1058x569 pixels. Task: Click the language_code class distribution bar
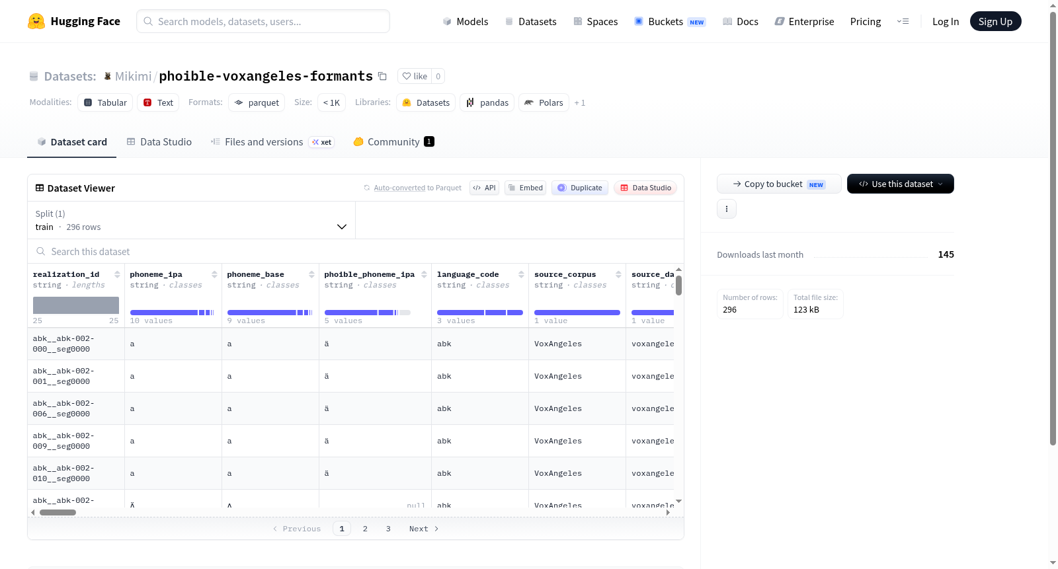point(480,313)
